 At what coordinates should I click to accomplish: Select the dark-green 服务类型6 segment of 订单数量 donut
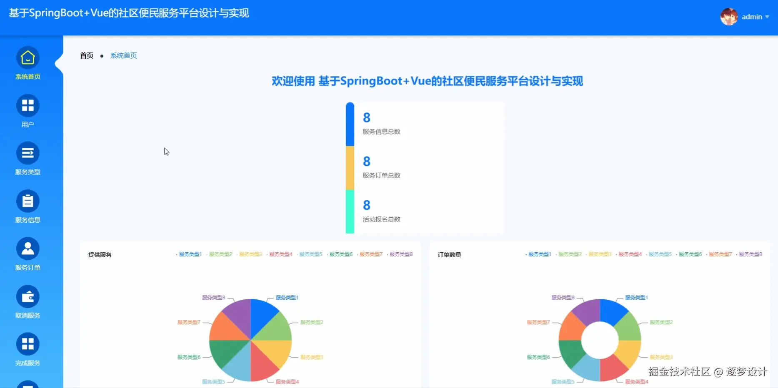[x=572, y=351]
